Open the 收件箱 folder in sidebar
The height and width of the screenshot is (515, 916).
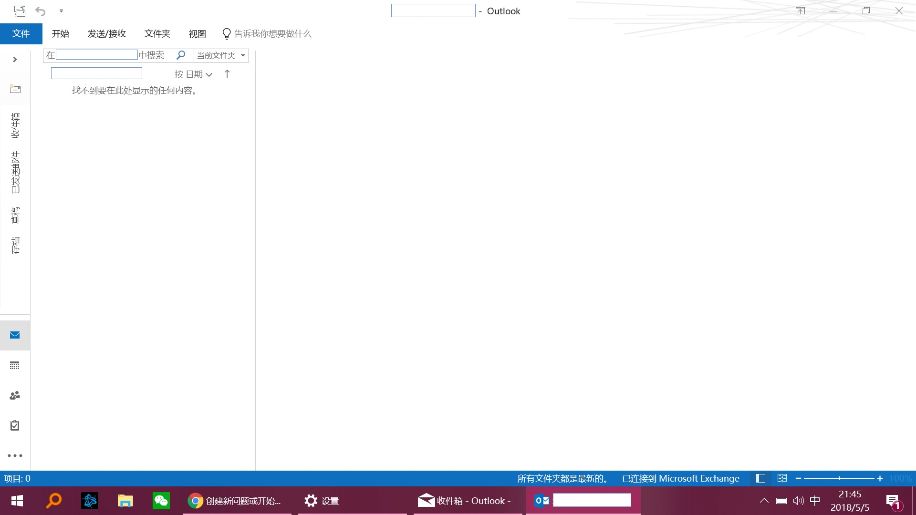(15, 125)
